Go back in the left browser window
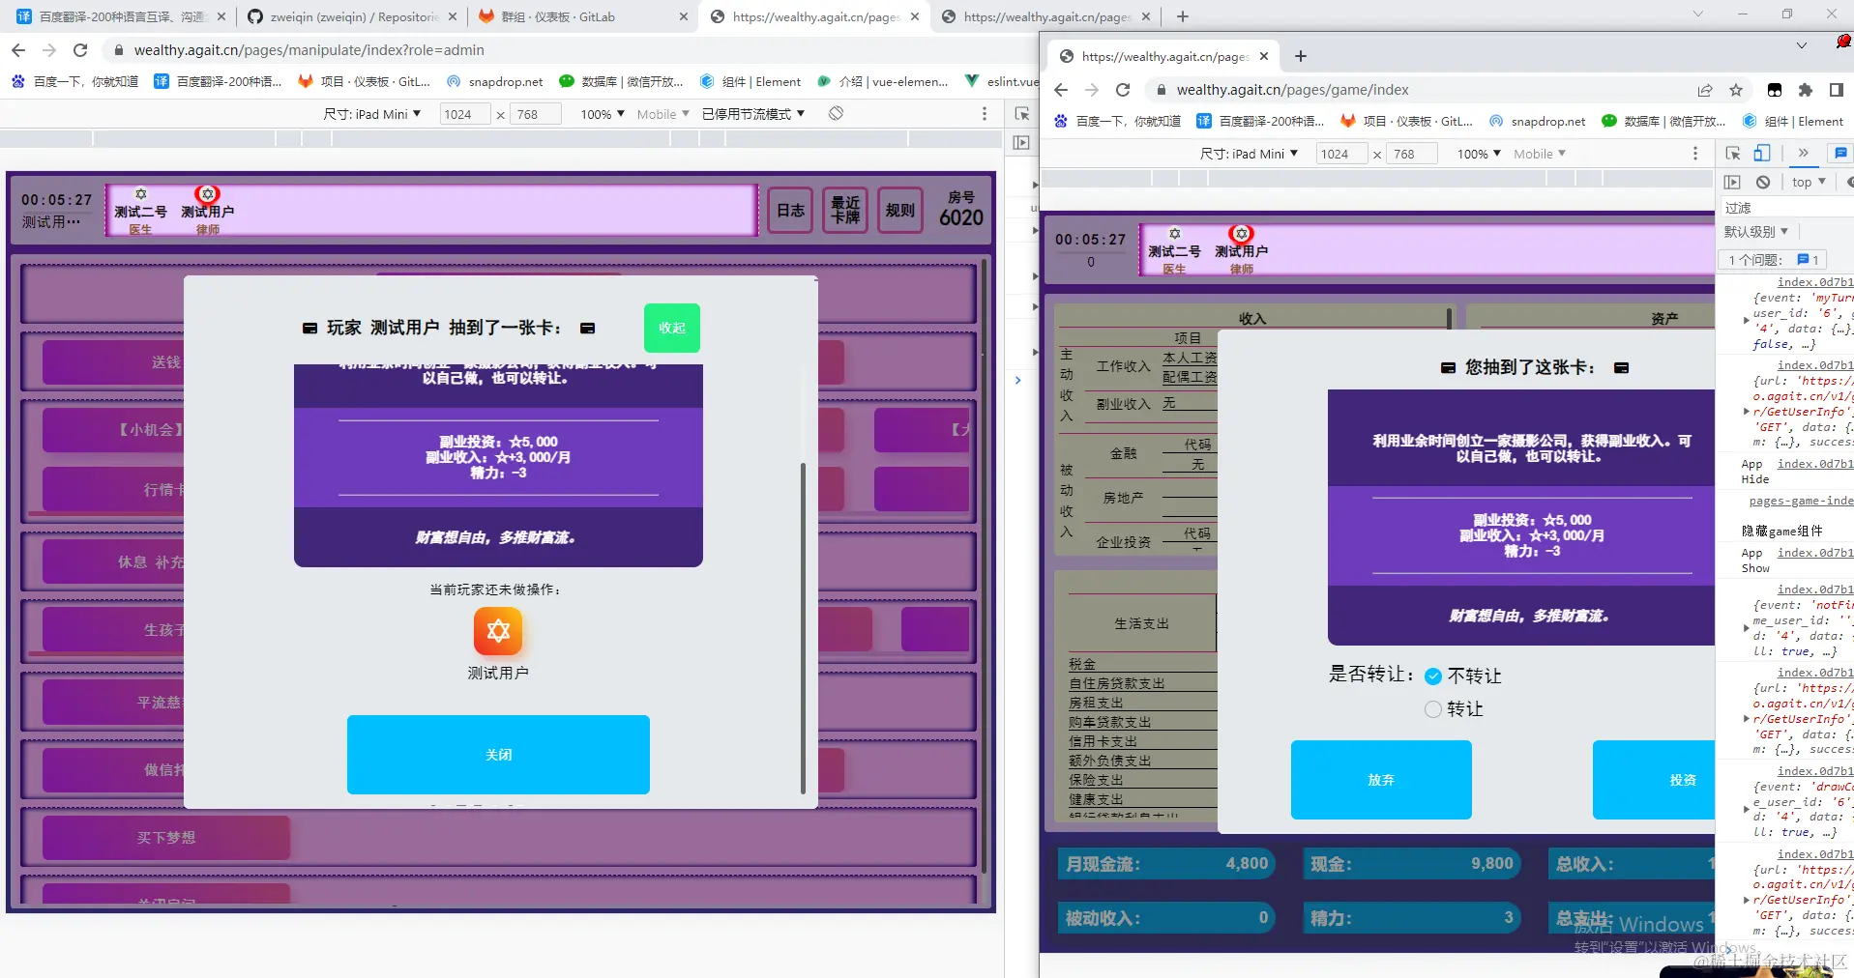 click(18, 50)
